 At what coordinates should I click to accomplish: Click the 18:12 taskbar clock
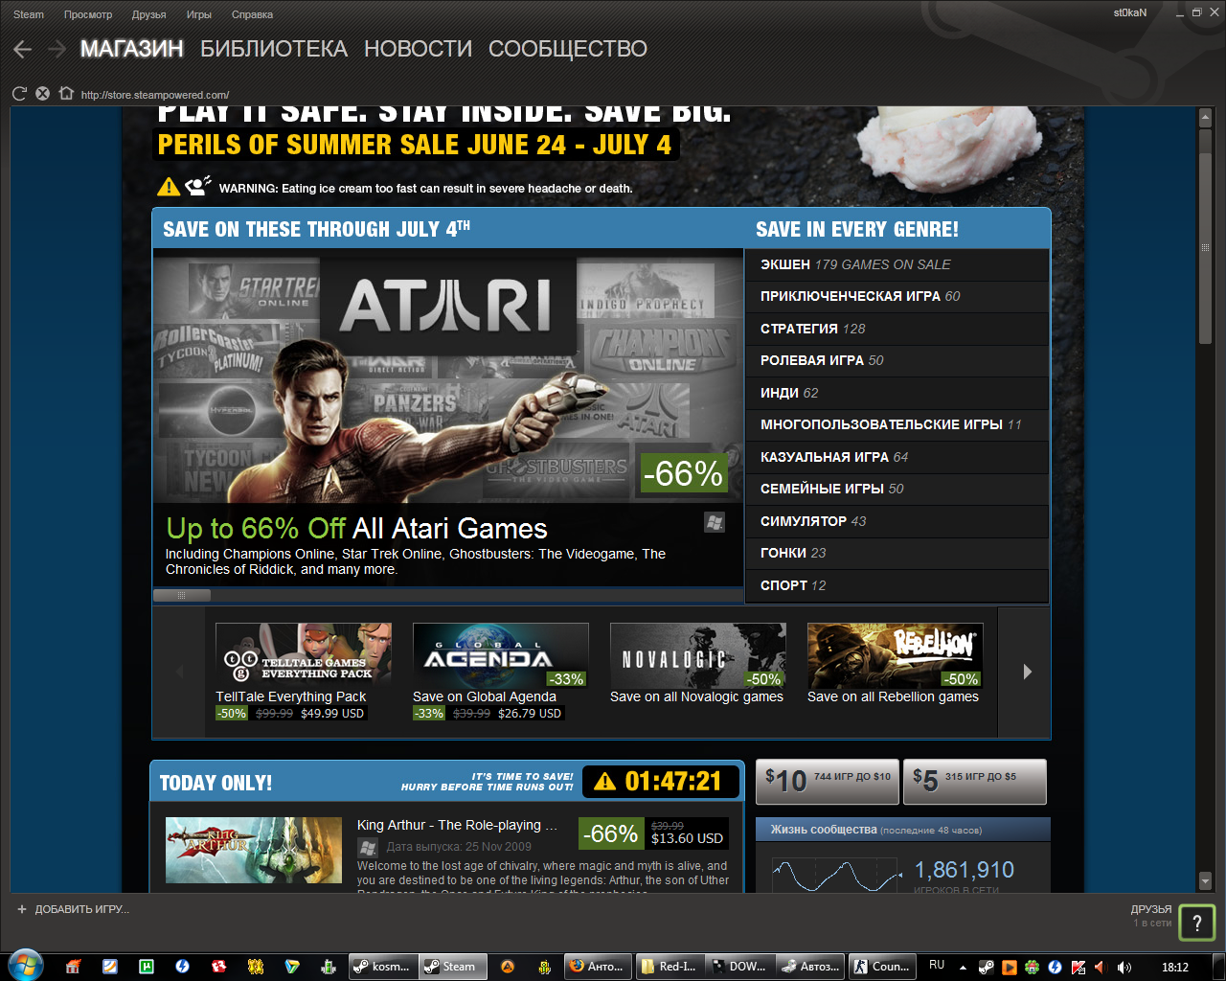(1175, 968)
